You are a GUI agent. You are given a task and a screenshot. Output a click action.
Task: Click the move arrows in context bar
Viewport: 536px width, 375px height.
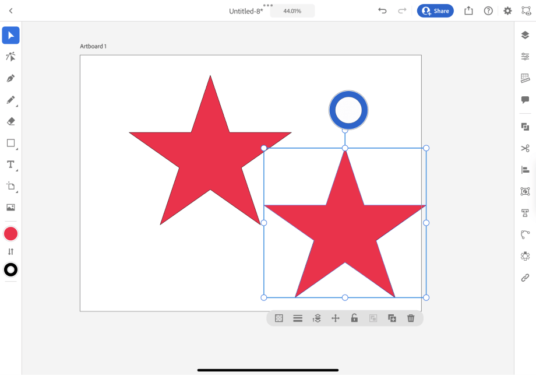point(336,318)
